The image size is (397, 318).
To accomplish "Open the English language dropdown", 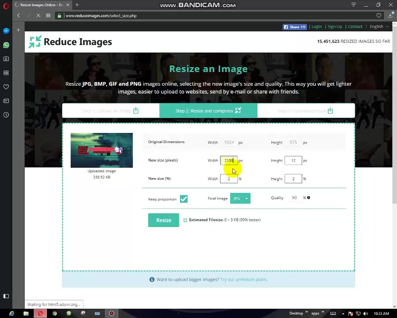I will [x=379, y=26].
